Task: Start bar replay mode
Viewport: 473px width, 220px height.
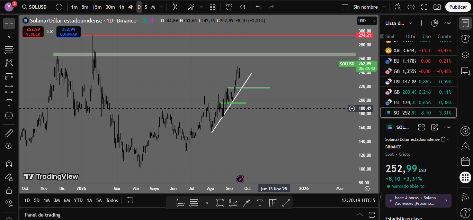Action: (242, 7)
